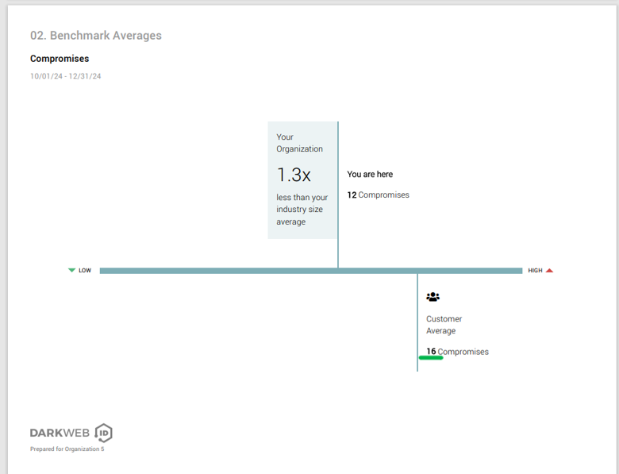Click the DARKWEB logo text
This screenshot has width=619, height=474.
tap(60, 433)
